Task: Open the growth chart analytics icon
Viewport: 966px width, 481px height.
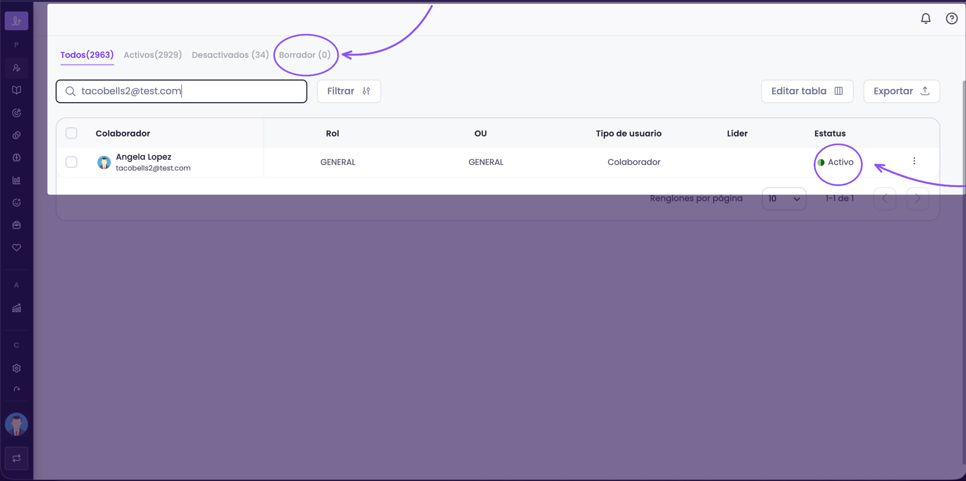Action: tap(17, 308)
